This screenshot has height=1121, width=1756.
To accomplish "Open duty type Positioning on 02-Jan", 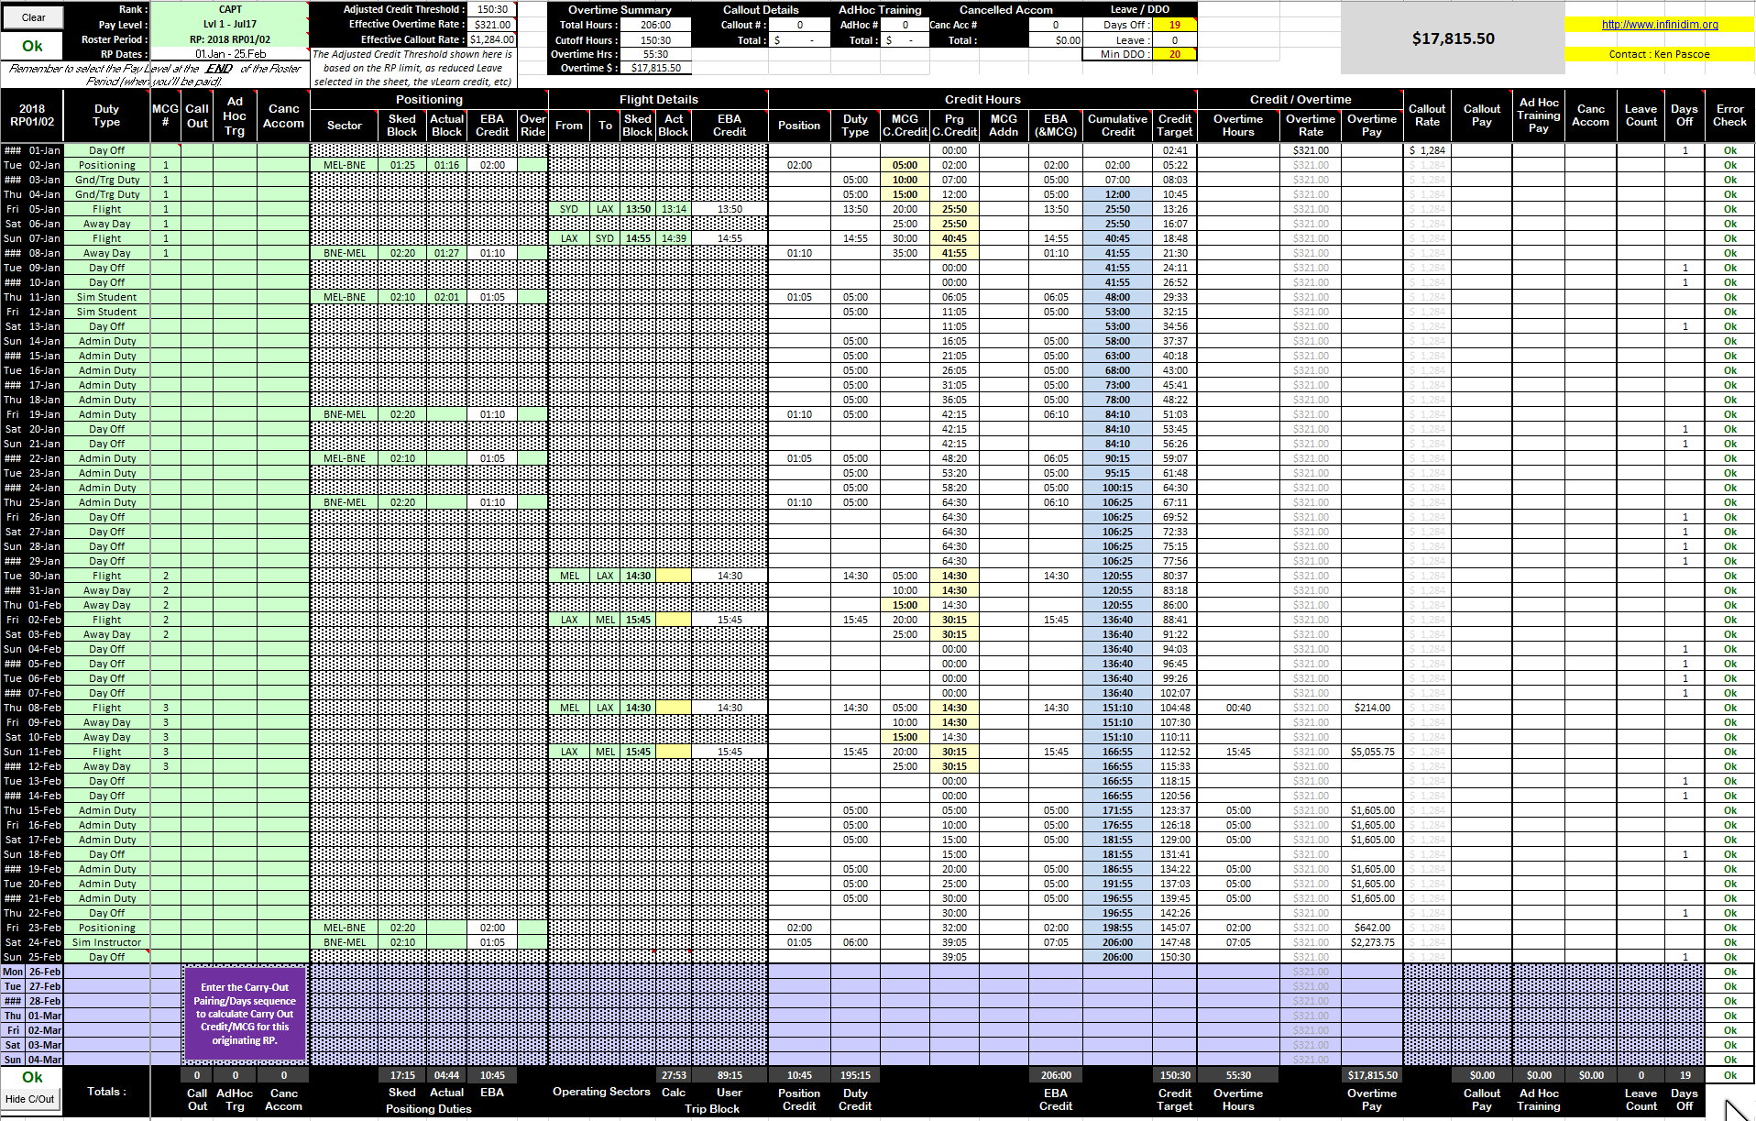I will (106, 165).
